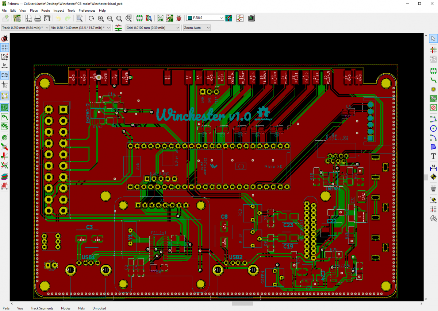Open the Track width dropdown
Image resolution: width=438 pixels, height=311 pixels.
[25, 28]
